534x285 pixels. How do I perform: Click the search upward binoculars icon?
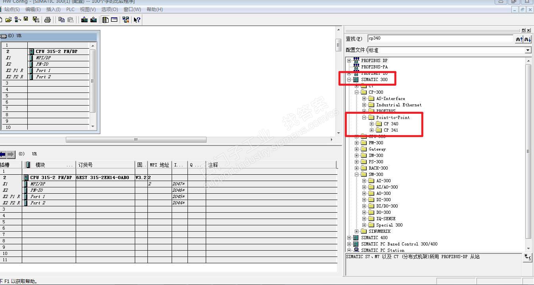[519, 39]
